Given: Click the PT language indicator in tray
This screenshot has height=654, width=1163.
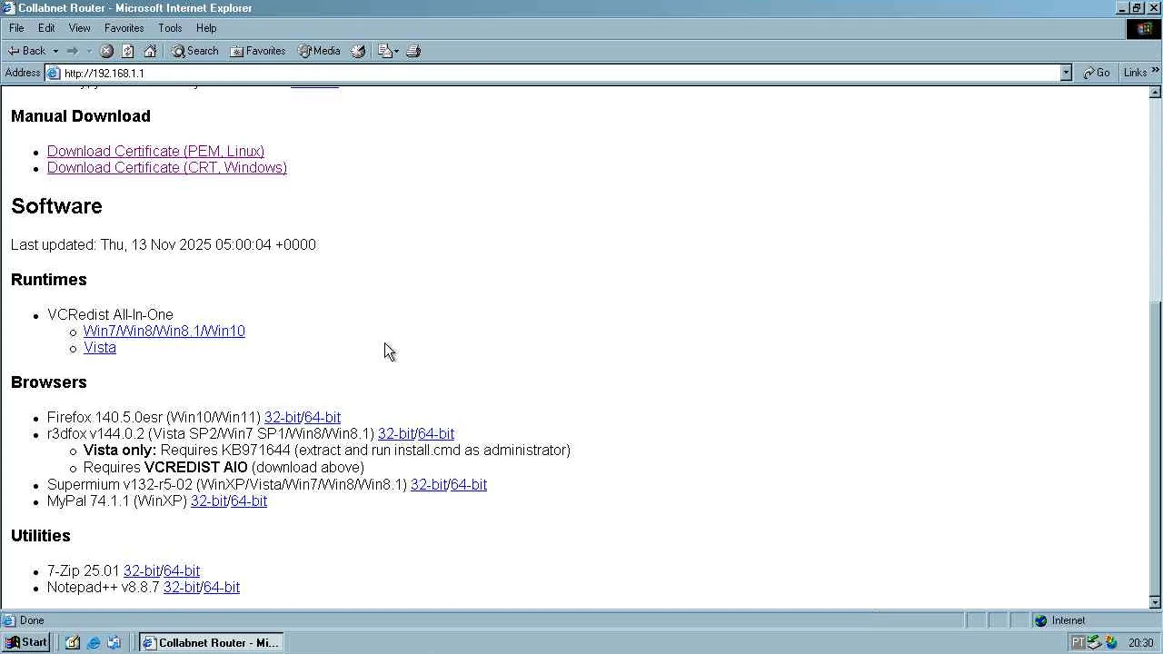Looking at the screenshot, I should tap(1078, 642).
